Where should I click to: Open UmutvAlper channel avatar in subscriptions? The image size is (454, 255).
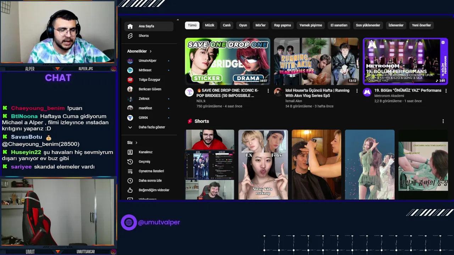130,61
